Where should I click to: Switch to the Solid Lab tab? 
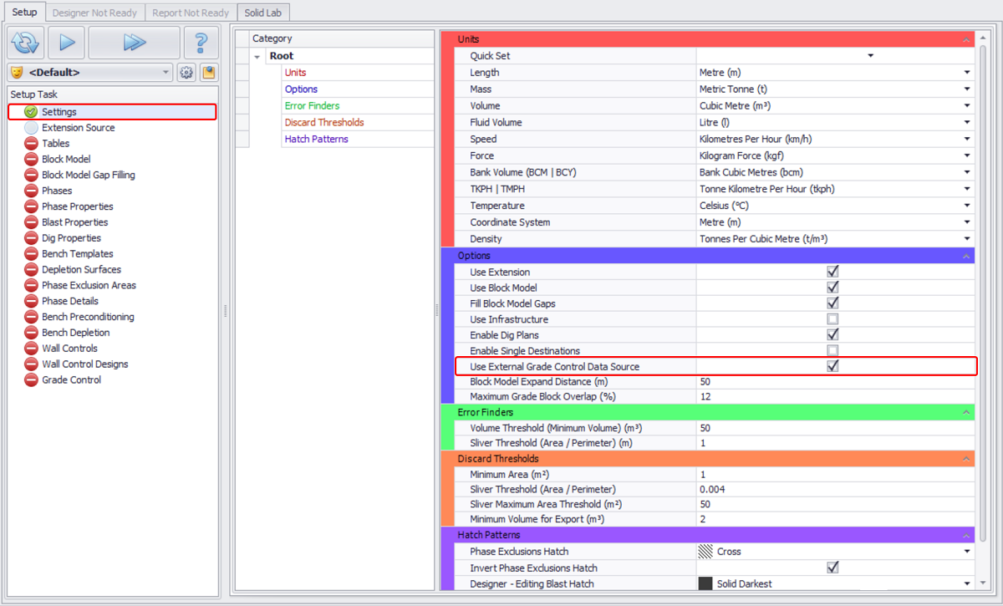pyautogui.click(x=262, y=13)
